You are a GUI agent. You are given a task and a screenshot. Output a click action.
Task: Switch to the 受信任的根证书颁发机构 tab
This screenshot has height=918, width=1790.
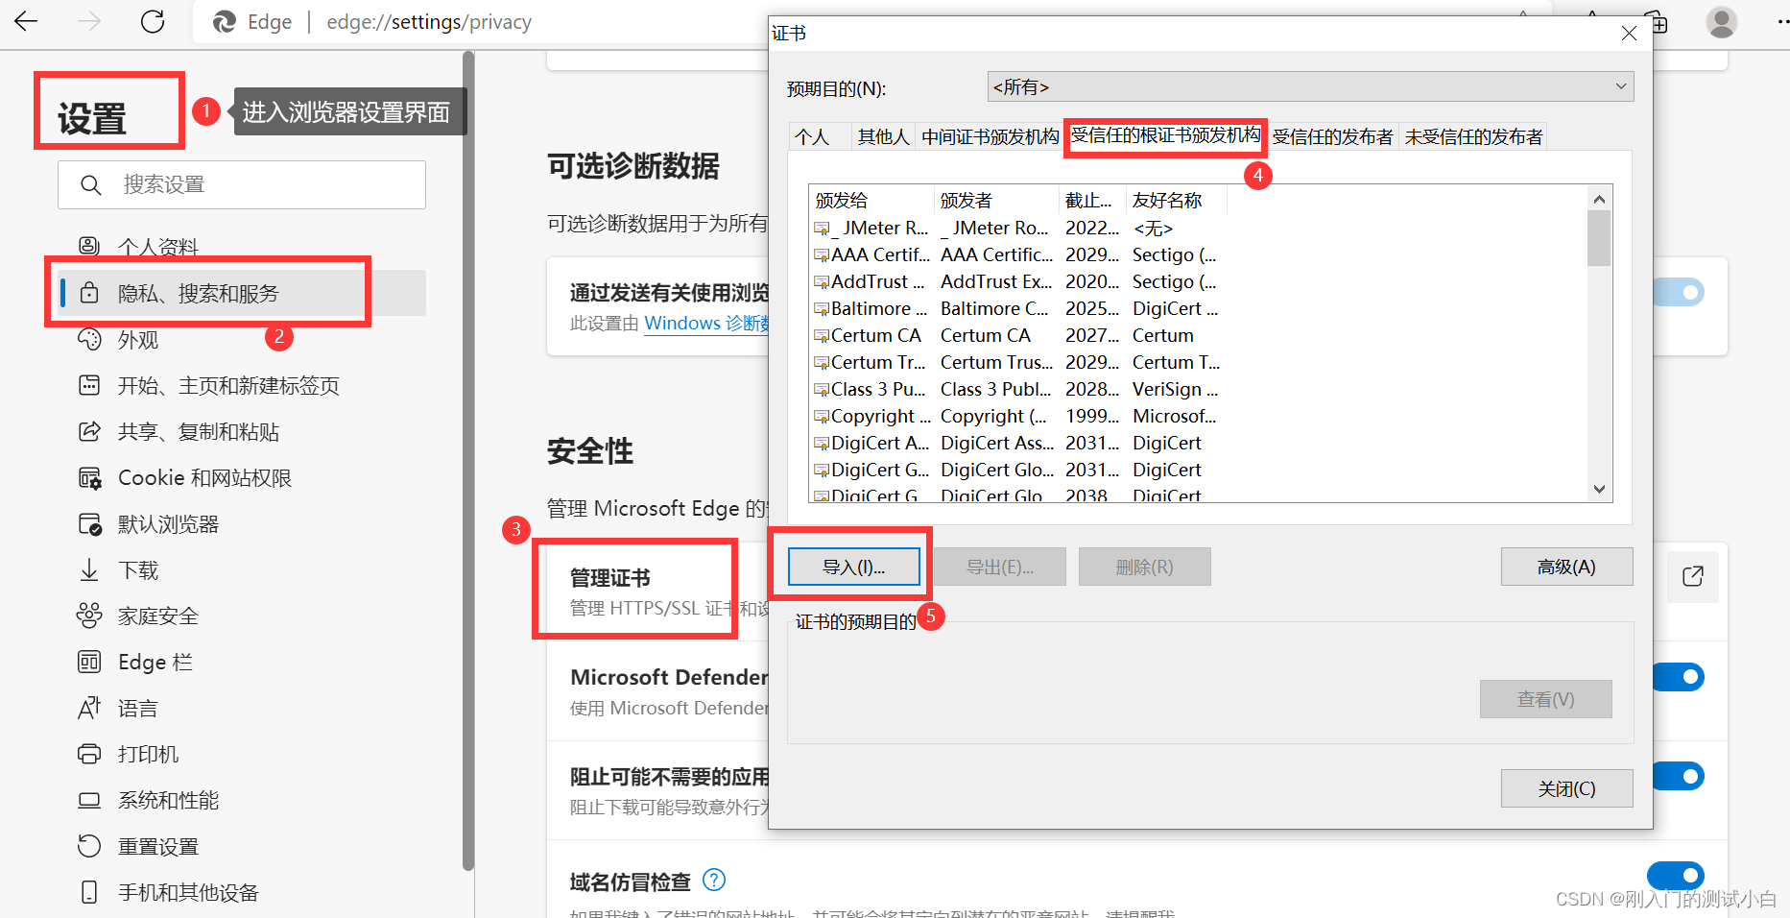click(x=1165, y=135)
